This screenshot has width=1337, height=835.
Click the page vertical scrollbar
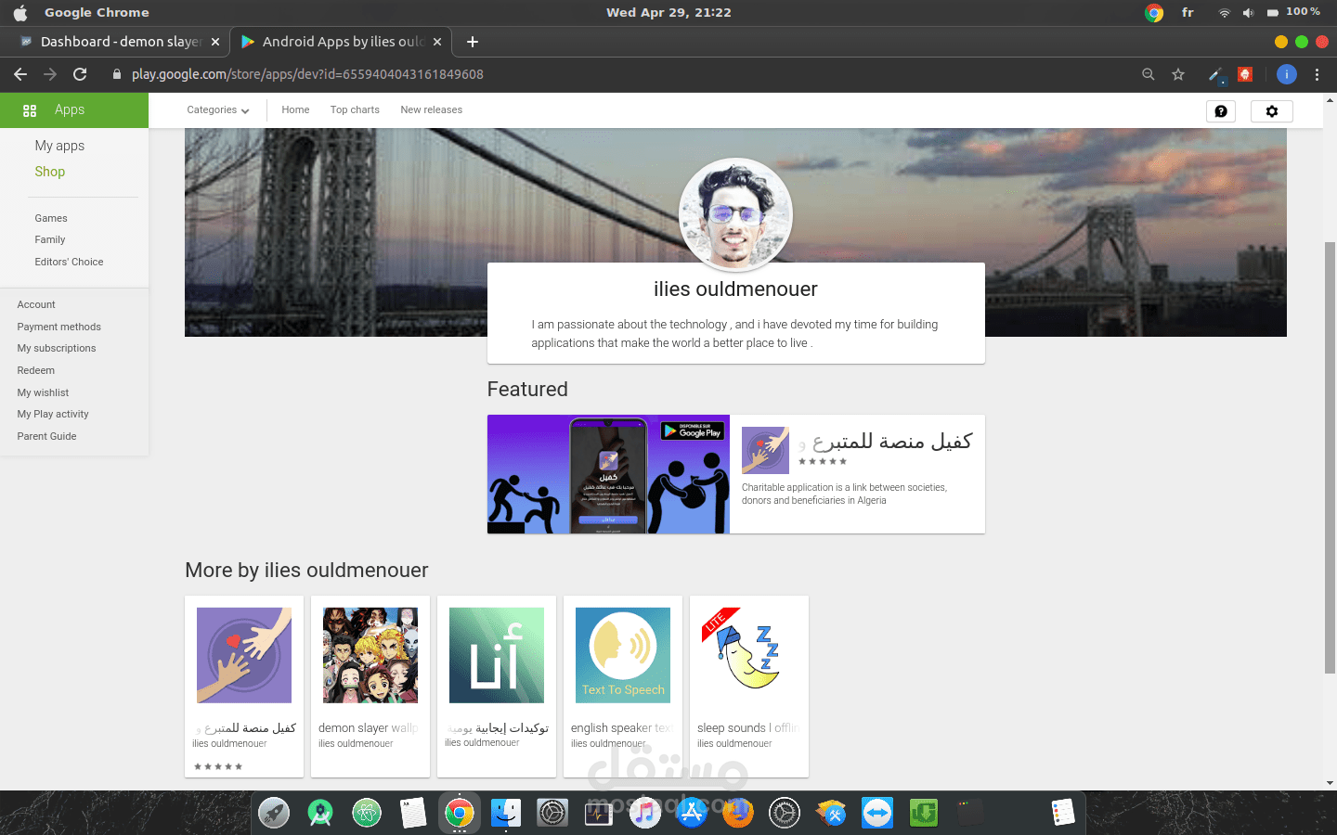coord(1331,457)
